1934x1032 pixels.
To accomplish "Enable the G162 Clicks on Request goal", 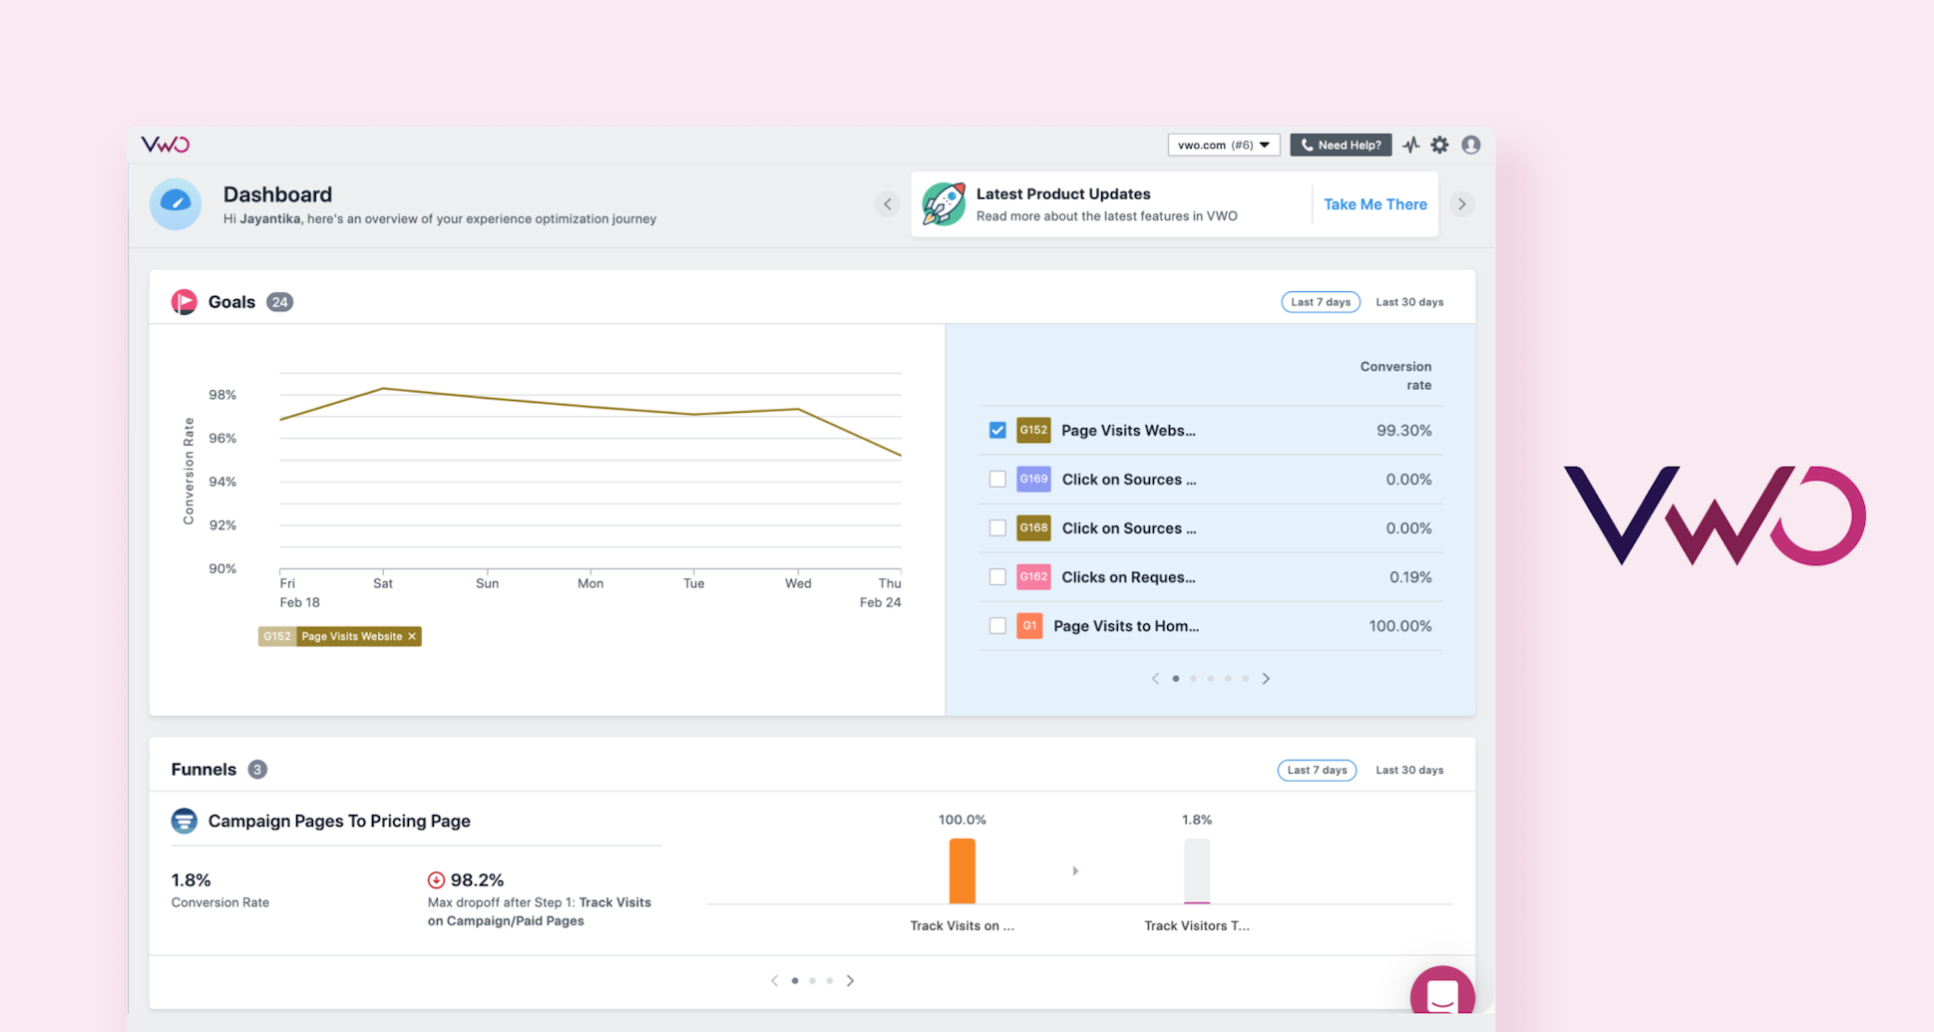I will coord(997,577).
